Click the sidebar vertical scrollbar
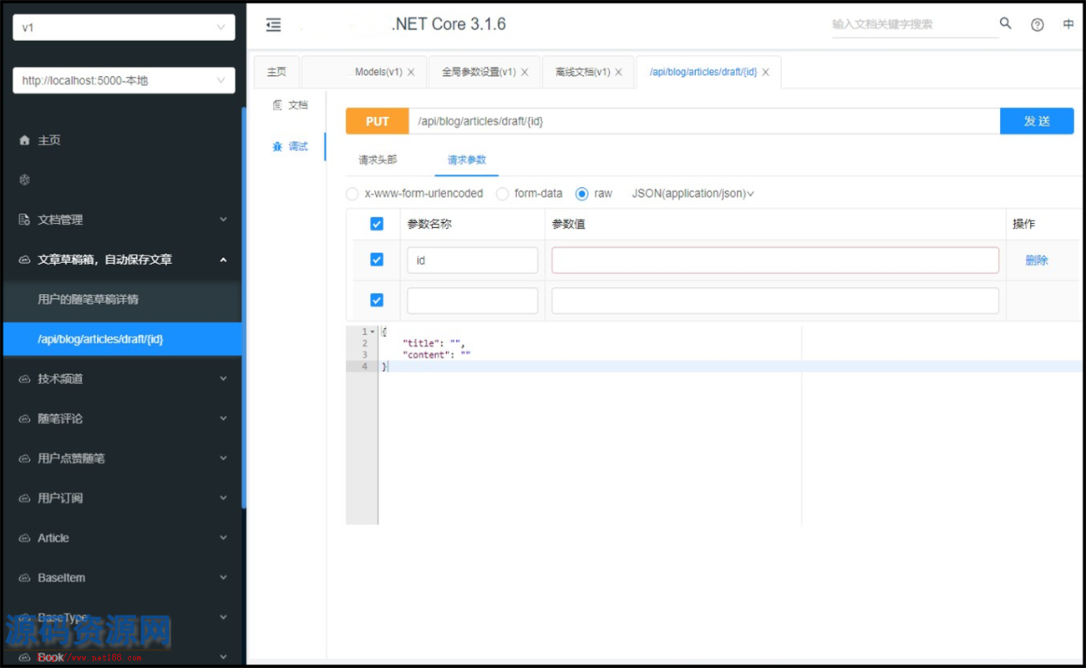 click(244, 307)
